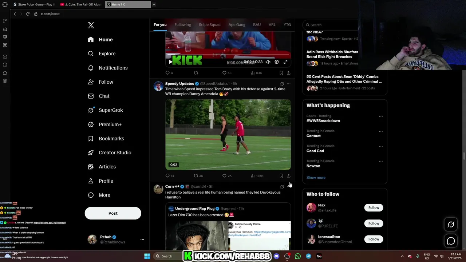Open video settings gear on Kick video
The height and width of the screenshot is (262, 466).
click(x=277, y=62)
